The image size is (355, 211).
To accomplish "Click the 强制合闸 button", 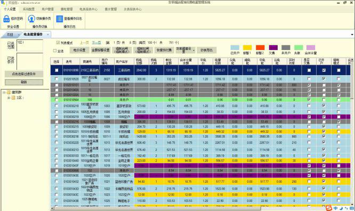I will (x=122, y=50).
